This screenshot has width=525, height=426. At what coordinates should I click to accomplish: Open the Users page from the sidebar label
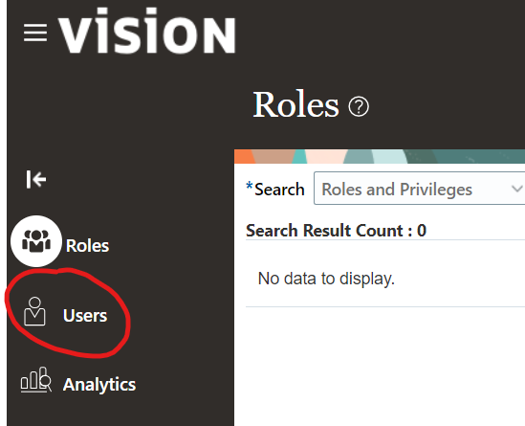click(85, 316)
